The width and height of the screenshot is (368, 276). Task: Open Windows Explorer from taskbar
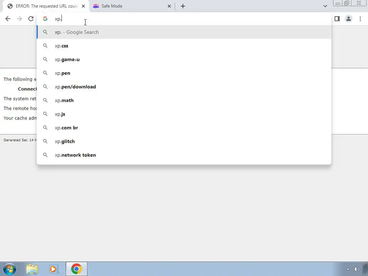[x=32, y=269]
